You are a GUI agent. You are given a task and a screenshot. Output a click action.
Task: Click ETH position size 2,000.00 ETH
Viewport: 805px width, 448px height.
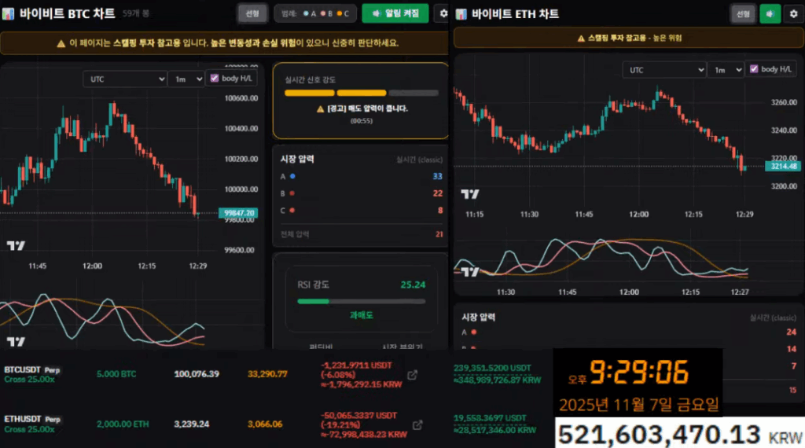[123, 424]
